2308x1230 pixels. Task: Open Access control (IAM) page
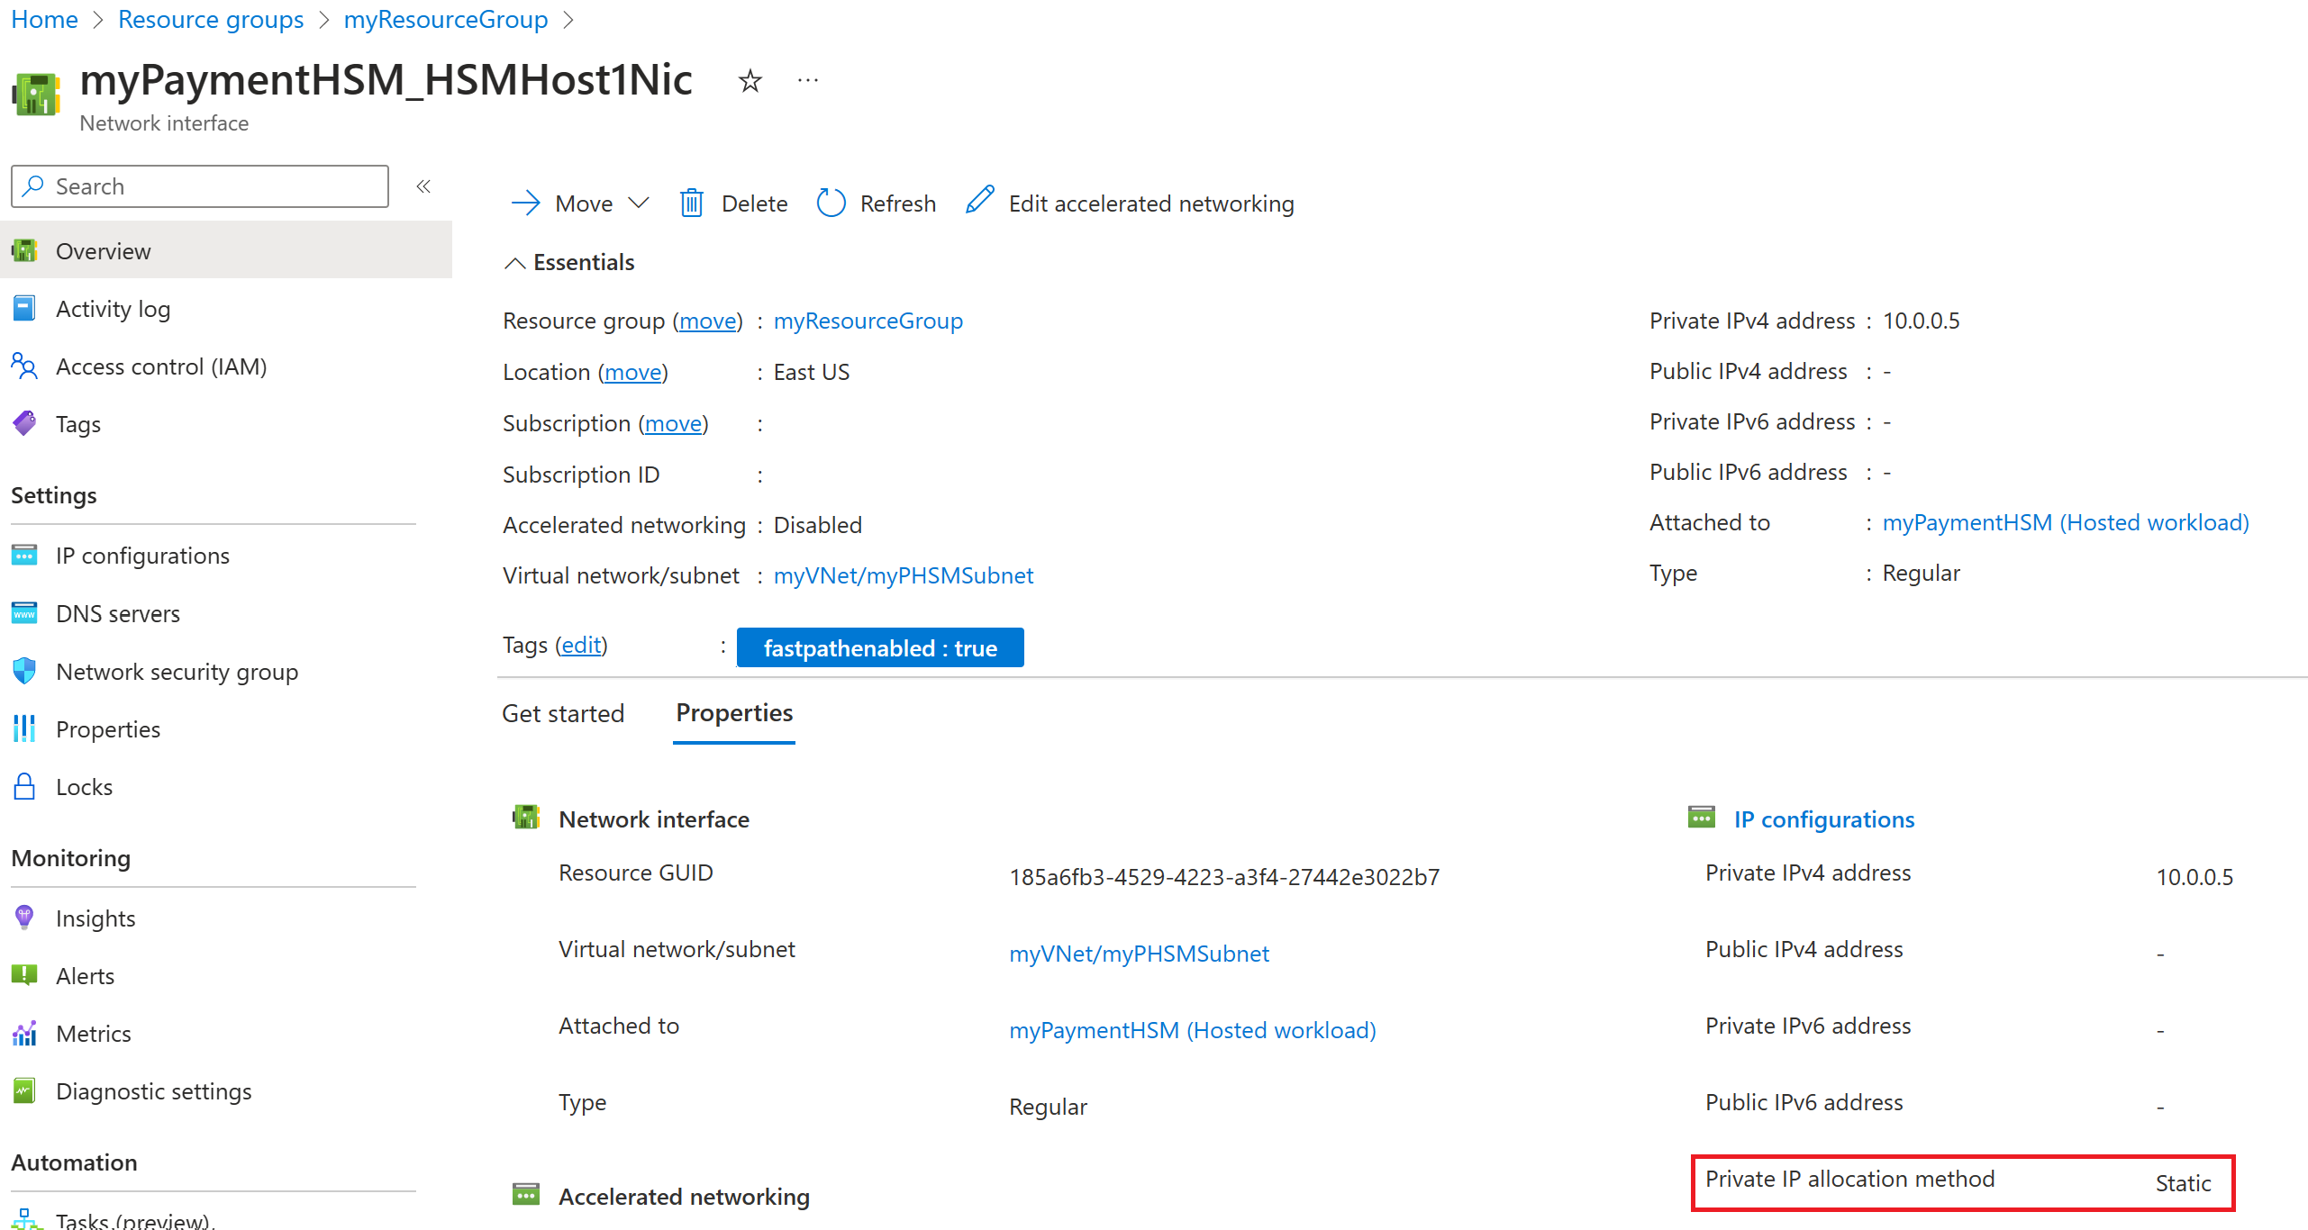click(161, 366)
